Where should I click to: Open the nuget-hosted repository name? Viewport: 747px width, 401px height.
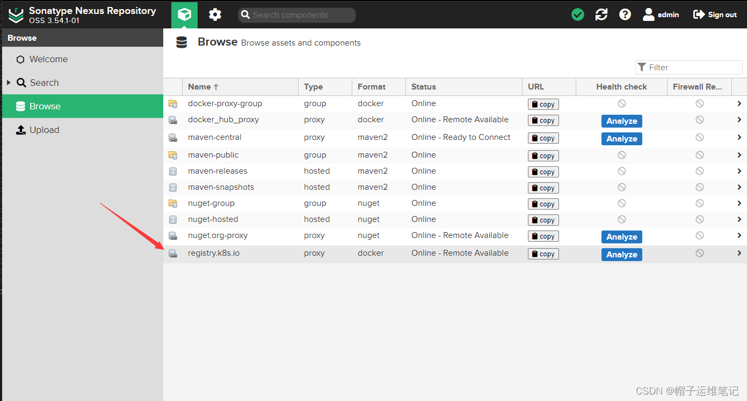213,219
